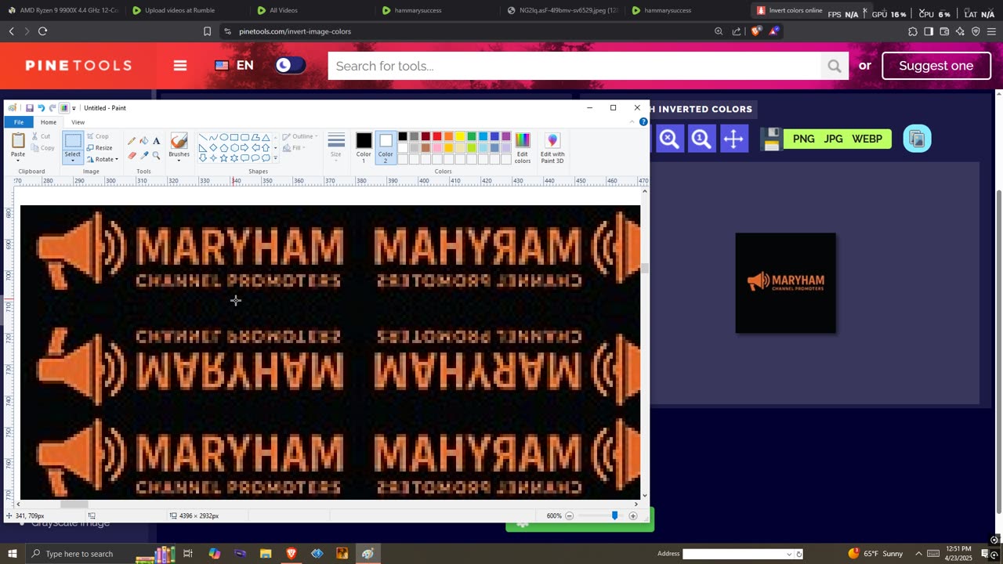The height and width of the screenshot is (564, 1003).
Task: Toggle browser sidebar panel icon
Action: (929, 31)
